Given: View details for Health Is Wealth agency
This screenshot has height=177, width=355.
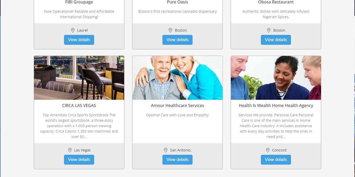Looking at the screenshot, I should [276, 160].
